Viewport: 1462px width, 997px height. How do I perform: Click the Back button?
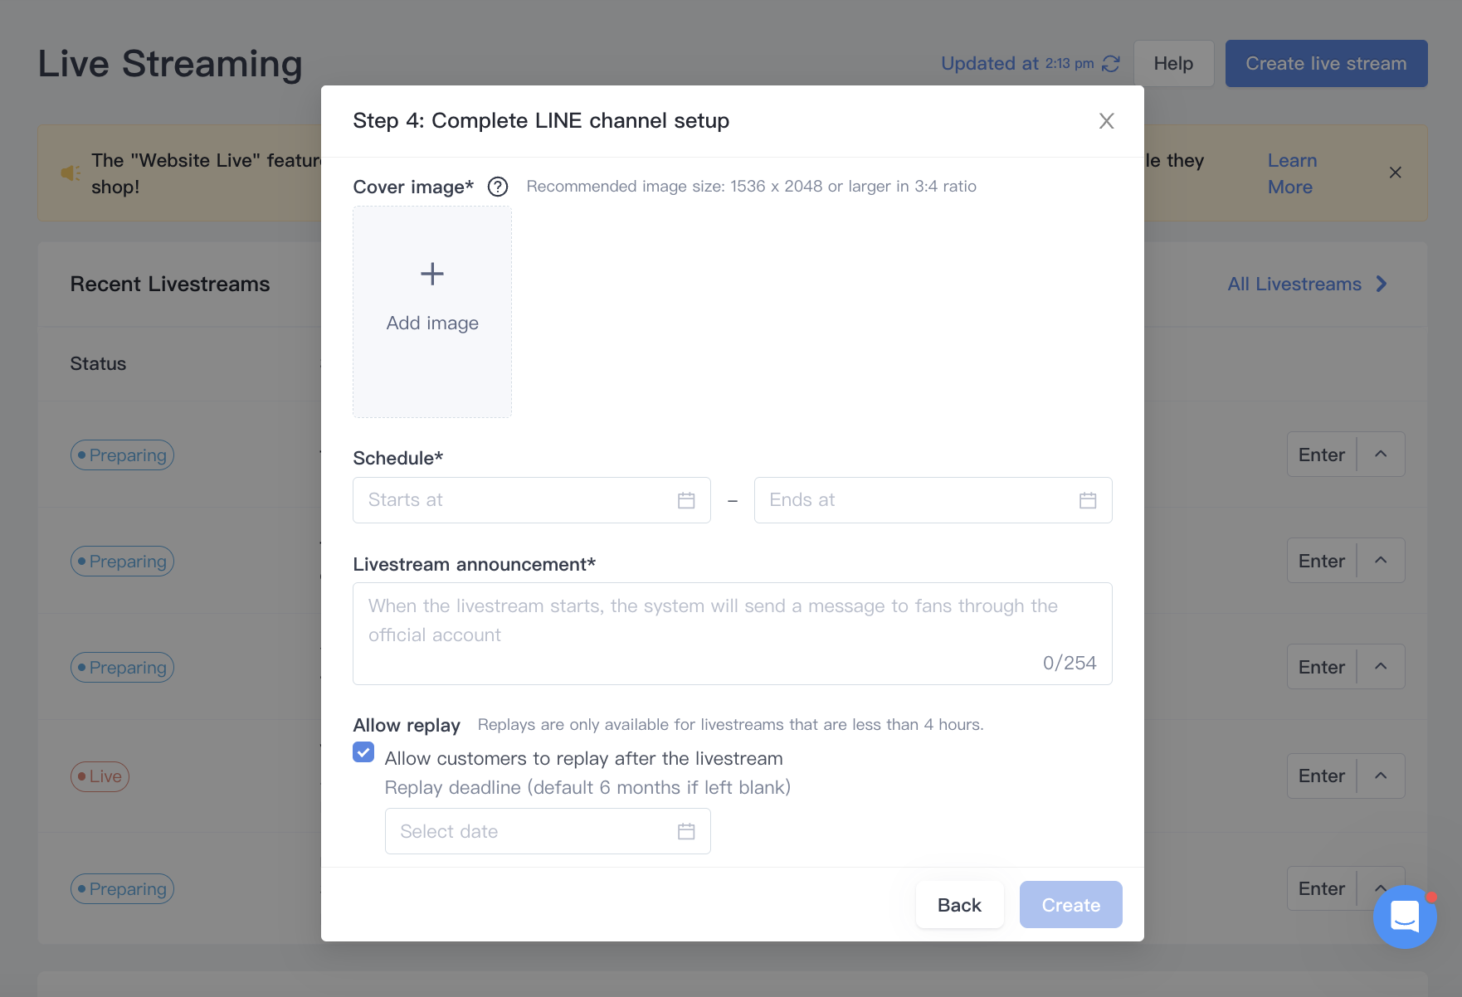tap(959, 905)
